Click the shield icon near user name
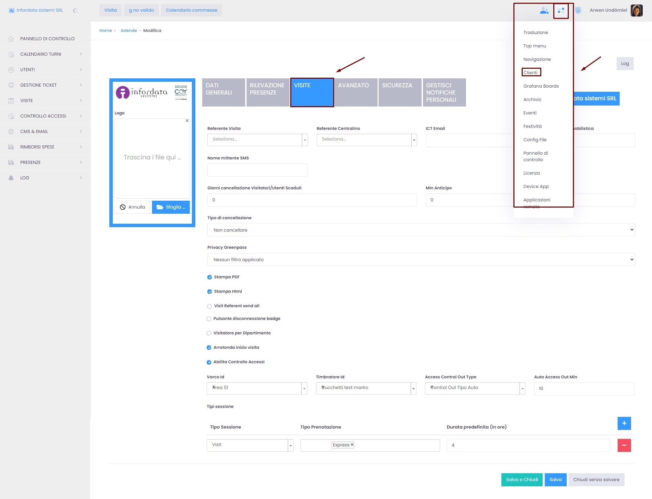 pos(578,11)
